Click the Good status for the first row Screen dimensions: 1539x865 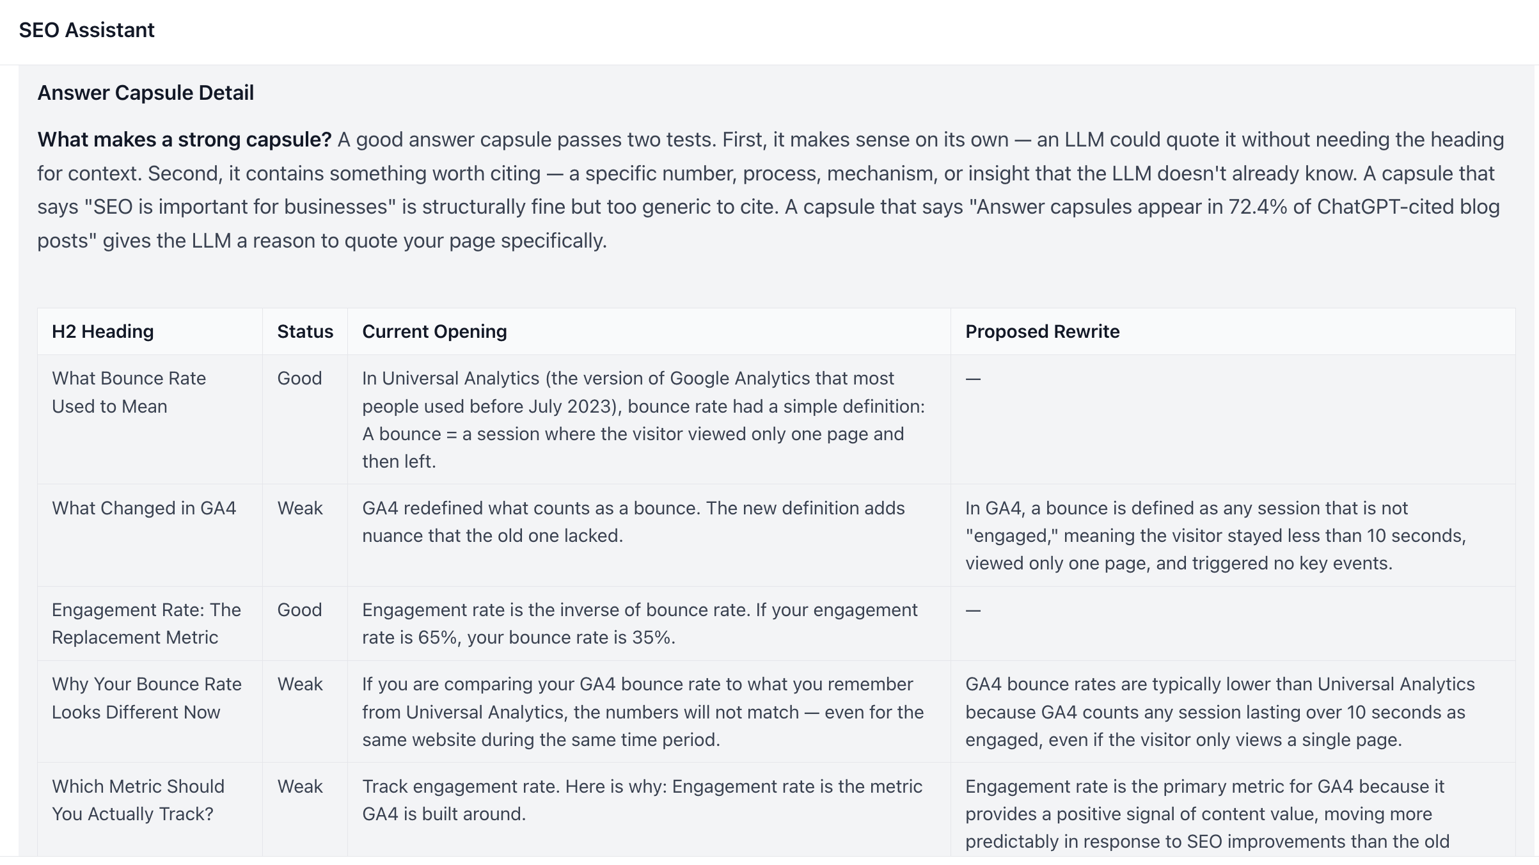coord(299,378)
